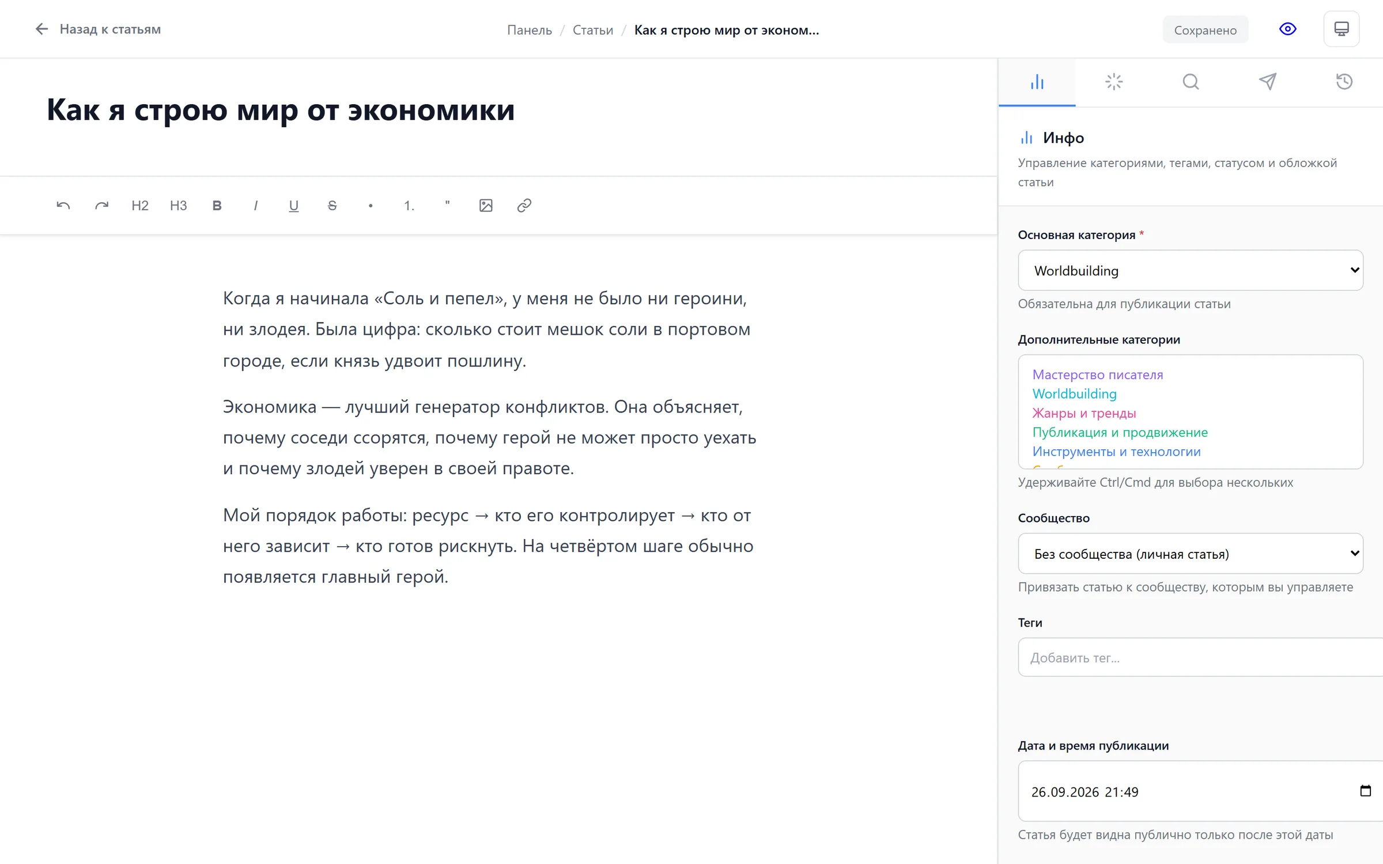Toggle bold formatting
The height and width of the screenshot is (864, 1383).
(217, 206)
